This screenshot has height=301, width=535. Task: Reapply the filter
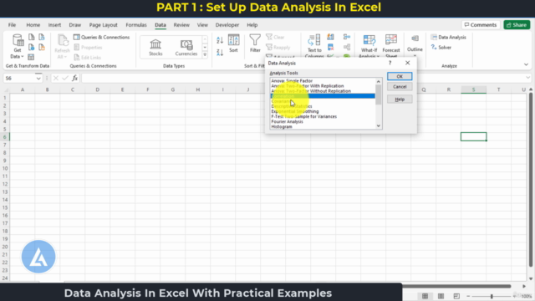click(278, 48)
